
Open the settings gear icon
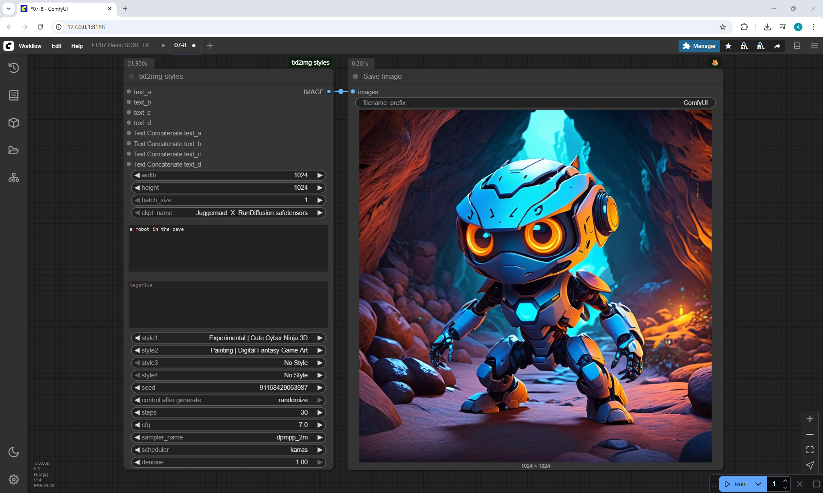[x=14, y=479]
